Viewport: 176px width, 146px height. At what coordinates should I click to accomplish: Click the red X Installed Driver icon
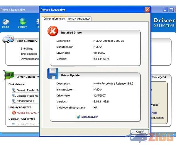click(53, 31)
